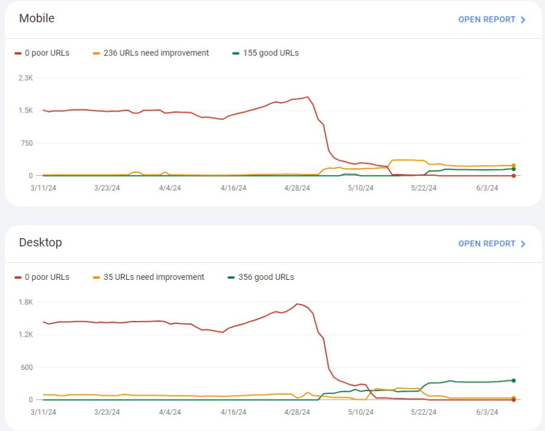Click the orange legend dash in the Desktop card
The width and height of the screenshot is (545, 431).
coord(96,277)
